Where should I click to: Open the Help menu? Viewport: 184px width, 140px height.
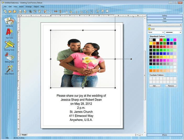click(x=42, y=7)
